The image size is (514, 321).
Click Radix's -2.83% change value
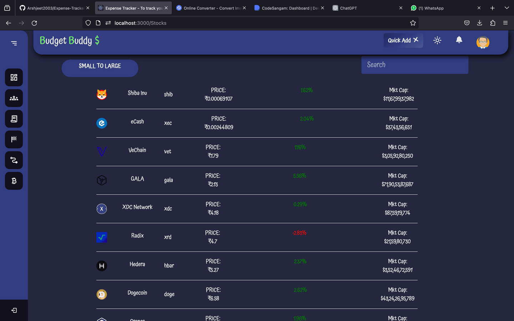point(299,233)
